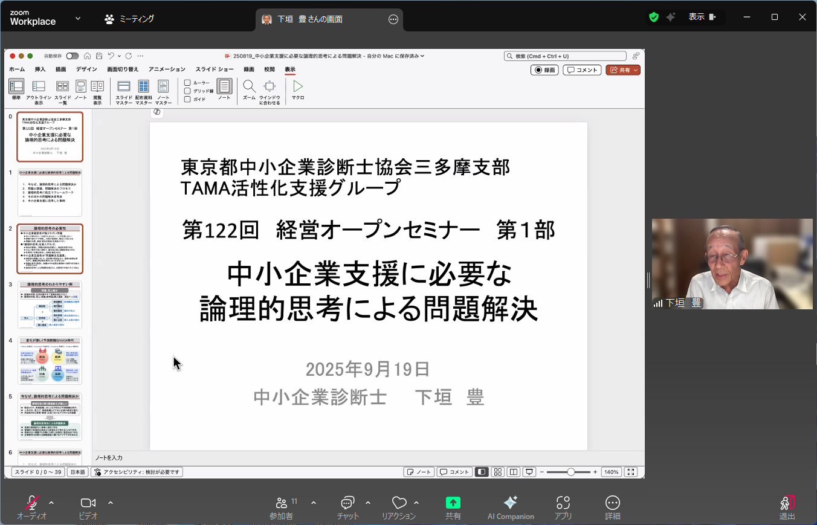Click the Zoom Apps icon
817x525 pixels.
(563, 503)
